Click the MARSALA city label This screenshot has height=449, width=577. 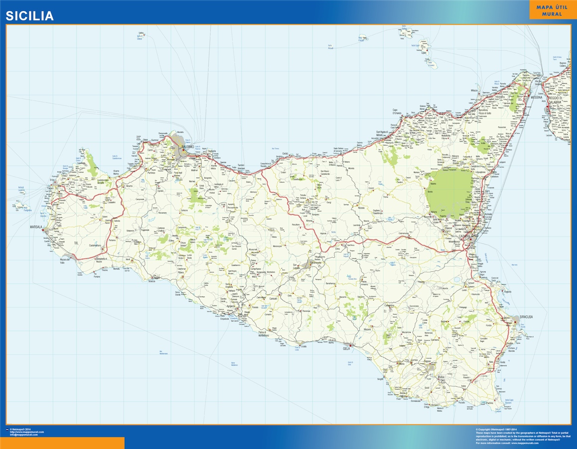[x=36, y=227]
